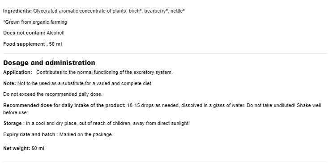Click the Expiry date and batch label
This screenshot has width=329, height=163.
tap(29, 134)
